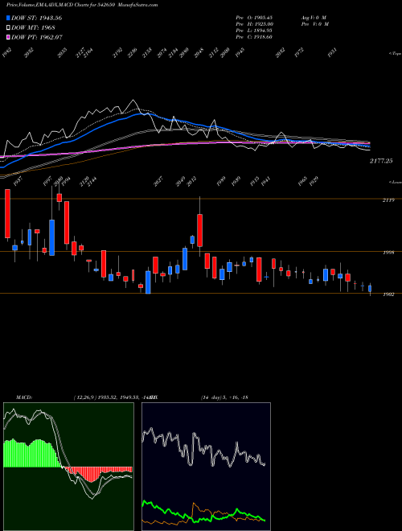Click the 'Pre C' close price value
Viewport: 402px width, 531px height.
255,37
